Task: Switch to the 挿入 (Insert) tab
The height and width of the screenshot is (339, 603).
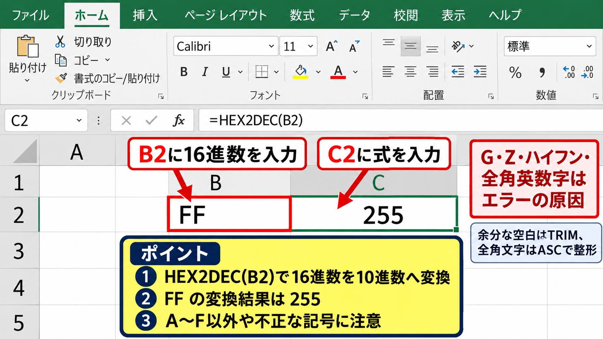Action: coord(145,15)
